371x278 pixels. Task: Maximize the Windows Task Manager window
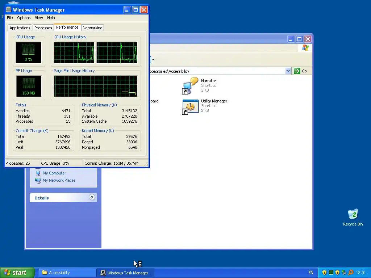136,10
